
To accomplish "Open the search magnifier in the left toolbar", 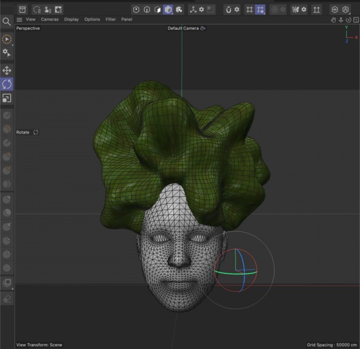I will (x=7, y=21).
